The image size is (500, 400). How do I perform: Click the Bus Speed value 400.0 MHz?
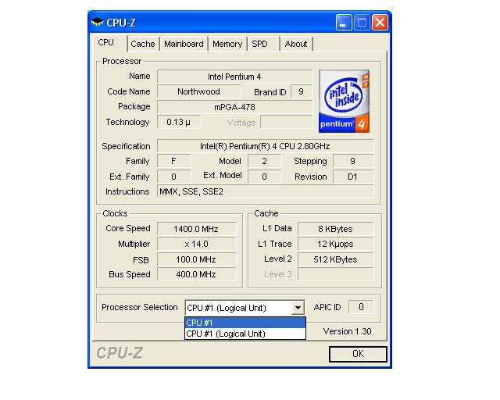(196, 274)
